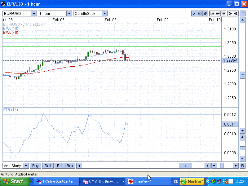Click the horizontal chart scrollbar thumb
Screen dimensions: 248x186
tap(186, 166)
